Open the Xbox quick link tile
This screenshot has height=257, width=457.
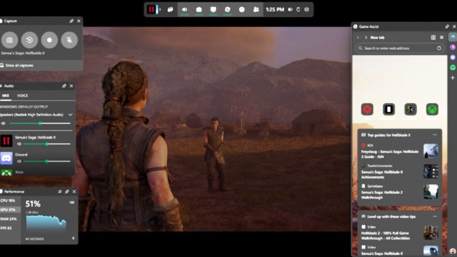point(432,109)
